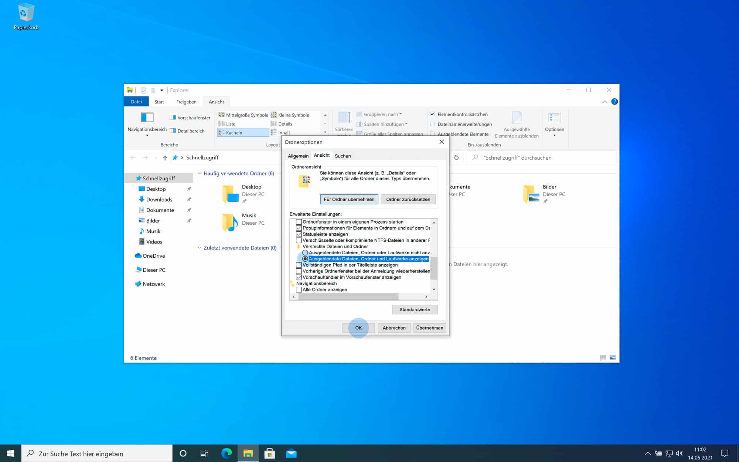Screen dimensions: 739x462
Task: Enable Dateinamenerweiterungen checkbox
Action: [x=432, y=124]
